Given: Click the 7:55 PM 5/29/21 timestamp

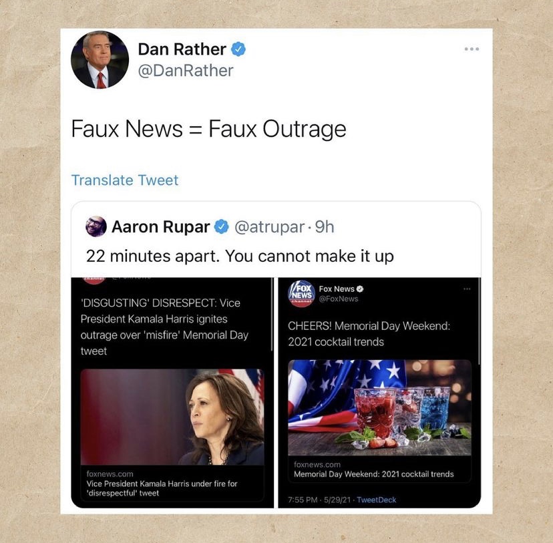Looking at the screenshot, I should [x=319, y=500].
